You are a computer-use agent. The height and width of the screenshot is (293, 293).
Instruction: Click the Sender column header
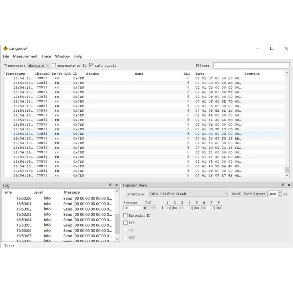(109, 74)
